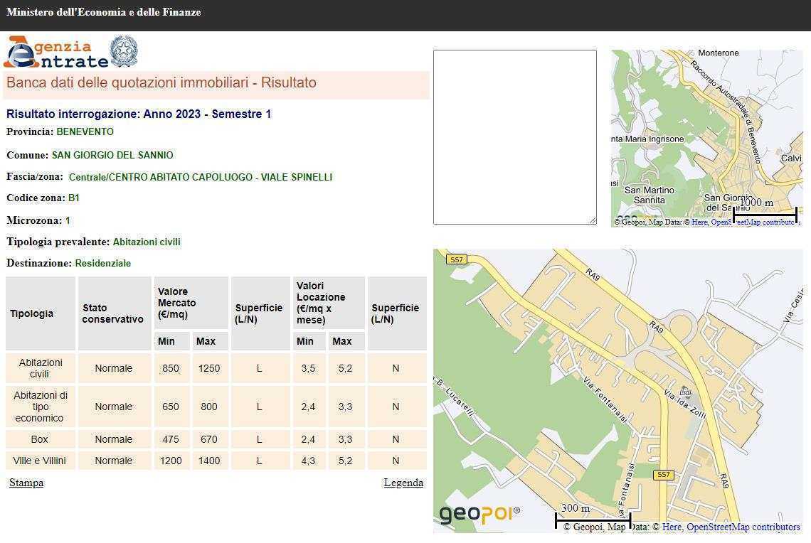Click Via Fontanaisi label on the map
Viewport: 811px width, 543px height.
pos(605,398)
